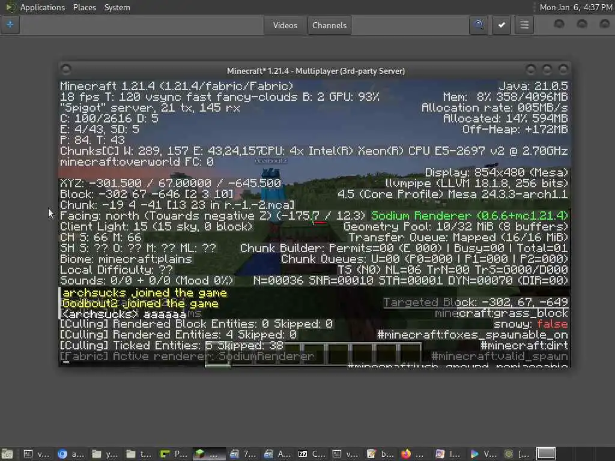Image resolution: width=615 pixels, height=461 pixels.
Task: Click 'archsucks joined the game' chat line
Action: [145, 293]
